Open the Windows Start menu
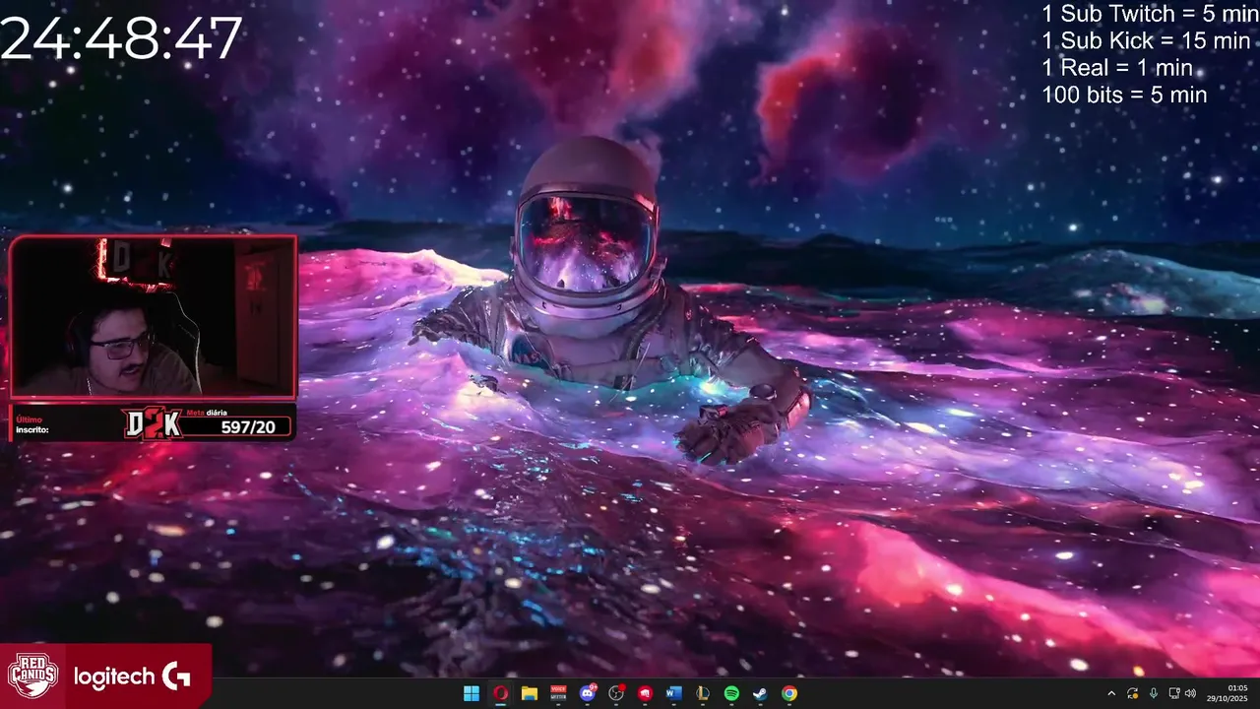Screen dimensions: 1260x709 pyautogui.click(x=472, y=693)
